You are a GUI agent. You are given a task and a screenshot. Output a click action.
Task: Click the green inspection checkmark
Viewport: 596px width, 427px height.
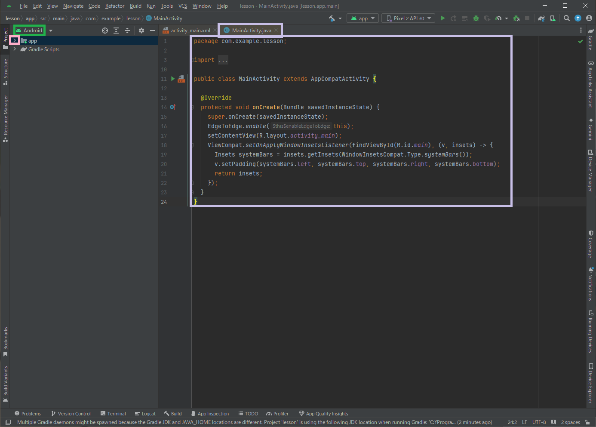581,42
